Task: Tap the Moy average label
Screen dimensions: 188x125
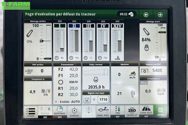Action: pyautogui.click(x=144, y=83)
